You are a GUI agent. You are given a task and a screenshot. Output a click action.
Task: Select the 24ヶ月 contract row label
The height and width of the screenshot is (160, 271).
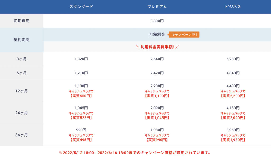(x=22, y=113)
